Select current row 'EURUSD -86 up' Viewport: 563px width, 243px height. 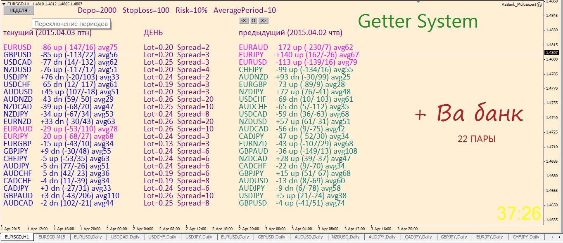tap(60, 47)
